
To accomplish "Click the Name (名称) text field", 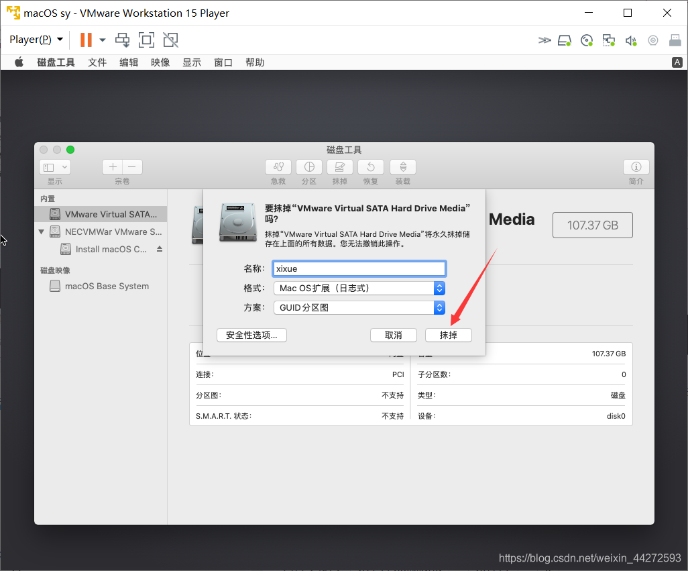I will (x=359, y=268).
